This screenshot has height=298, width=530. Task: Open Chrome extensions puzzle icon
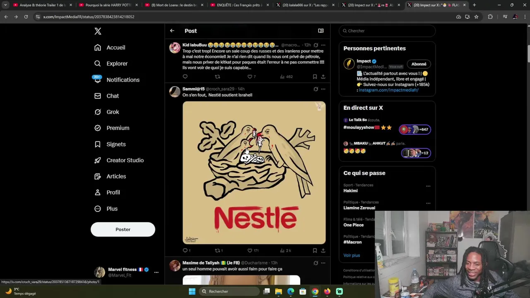[490, 17]
